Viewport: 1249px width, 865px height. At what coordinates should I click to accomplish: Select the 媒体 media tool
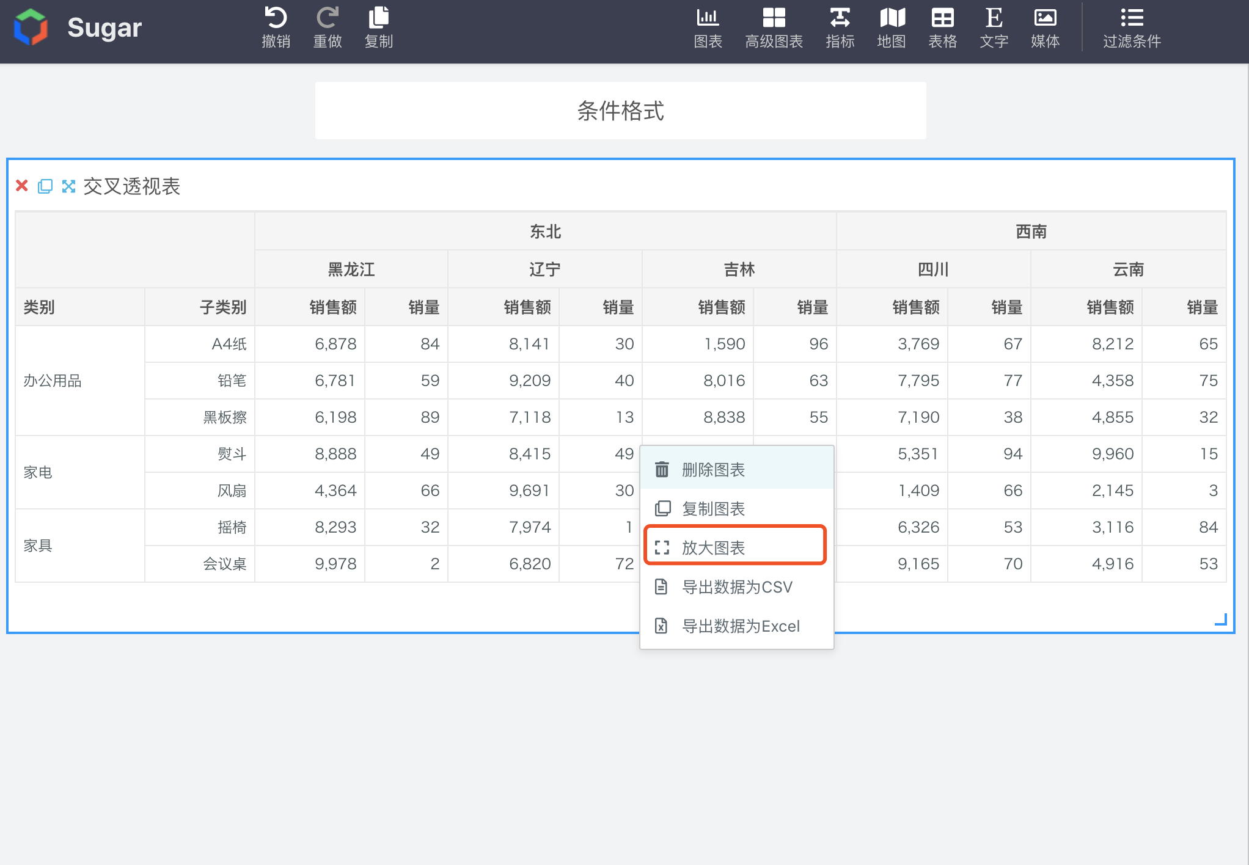[x=1046, y=28]
